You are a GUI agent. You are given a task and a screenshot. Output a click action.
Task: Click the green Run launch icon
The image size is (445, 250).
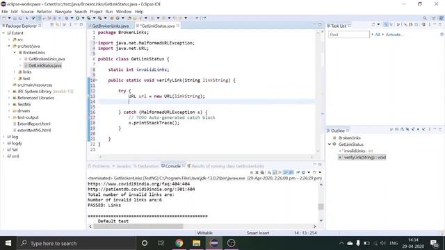click(x=77, y=18)
